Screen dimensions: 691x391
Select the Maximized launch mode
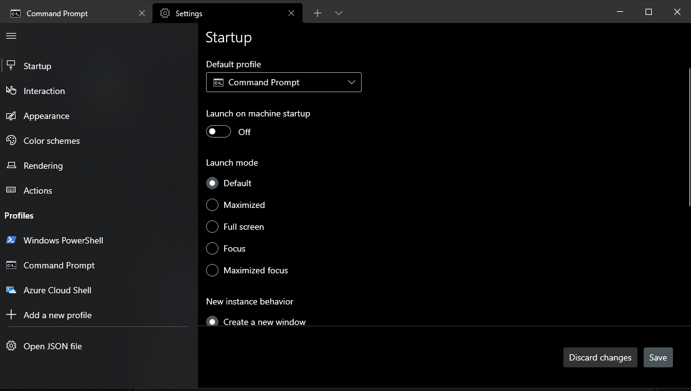coord(212,205)
